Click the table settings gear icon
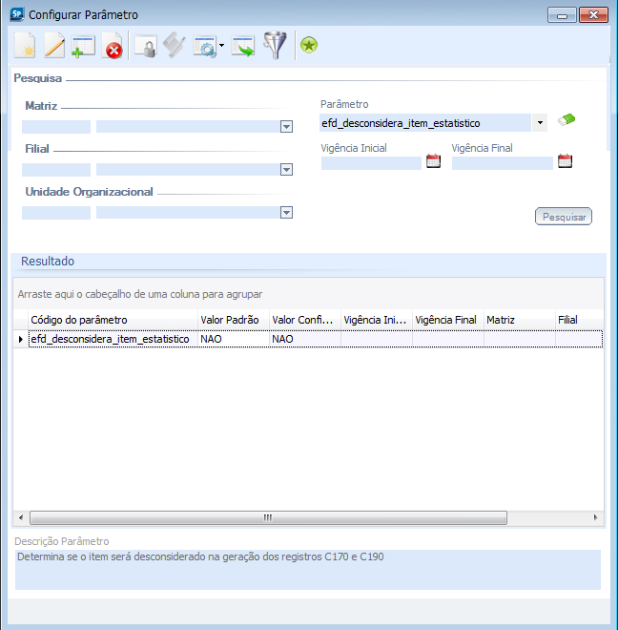This screenshot has width=618, height=630. tap(205, 47)
